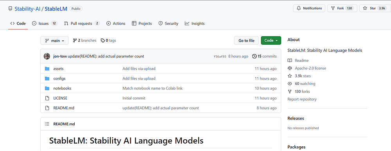Click the Go to file button

point(246,40)
